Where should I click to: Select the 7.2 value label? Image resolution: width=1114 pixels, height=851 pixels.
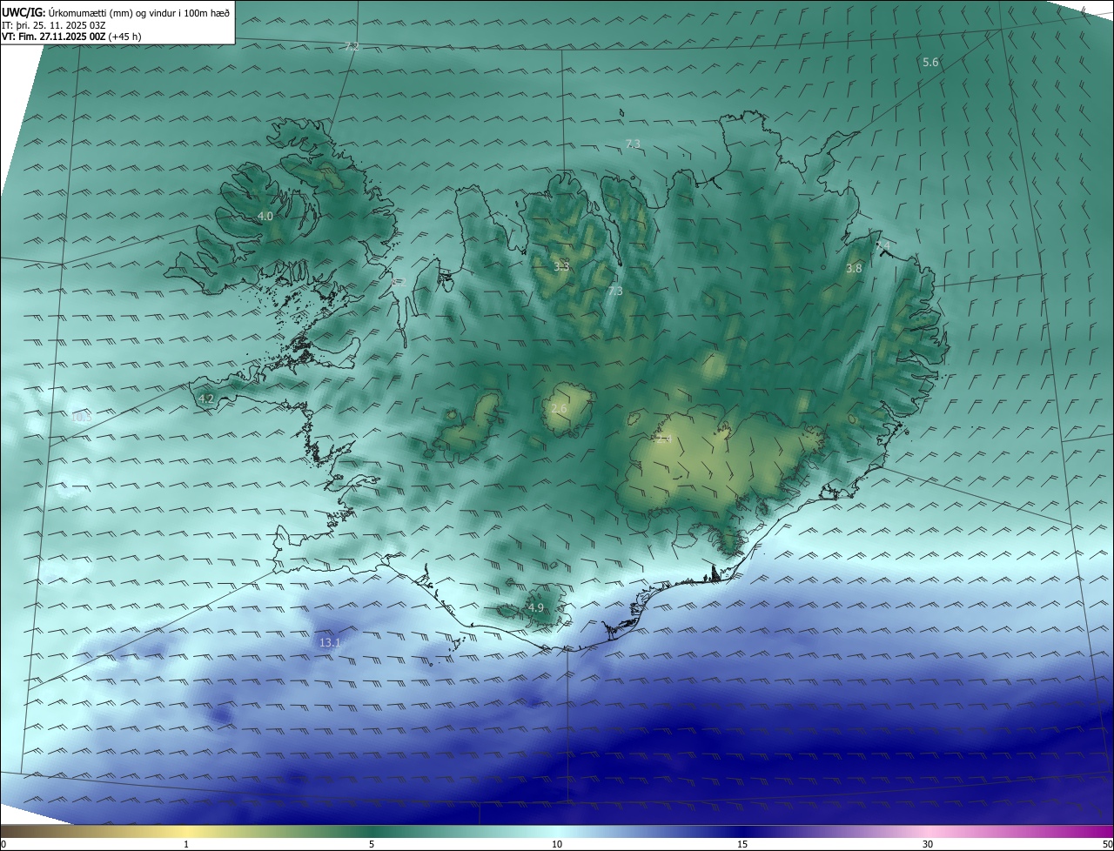tap(352, 46)
